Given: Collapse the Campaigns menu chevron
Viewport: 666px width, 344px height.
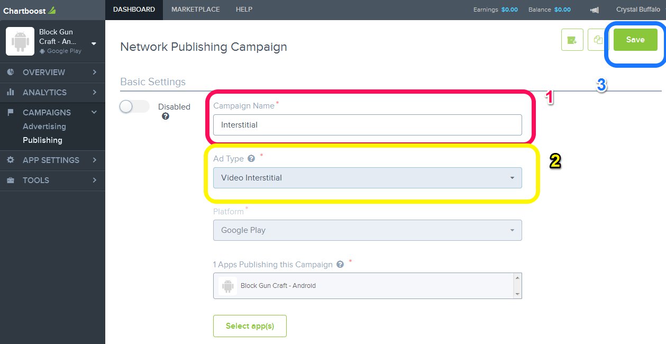Looking at the screenshot, I should tap(94, 112).
